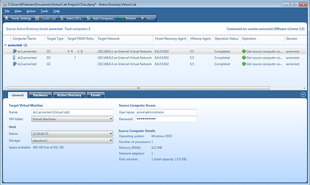The height and width of the screenshot is (185, 310).
Task: Click '512 MB' memory value
Action: (x=157, y=148)
